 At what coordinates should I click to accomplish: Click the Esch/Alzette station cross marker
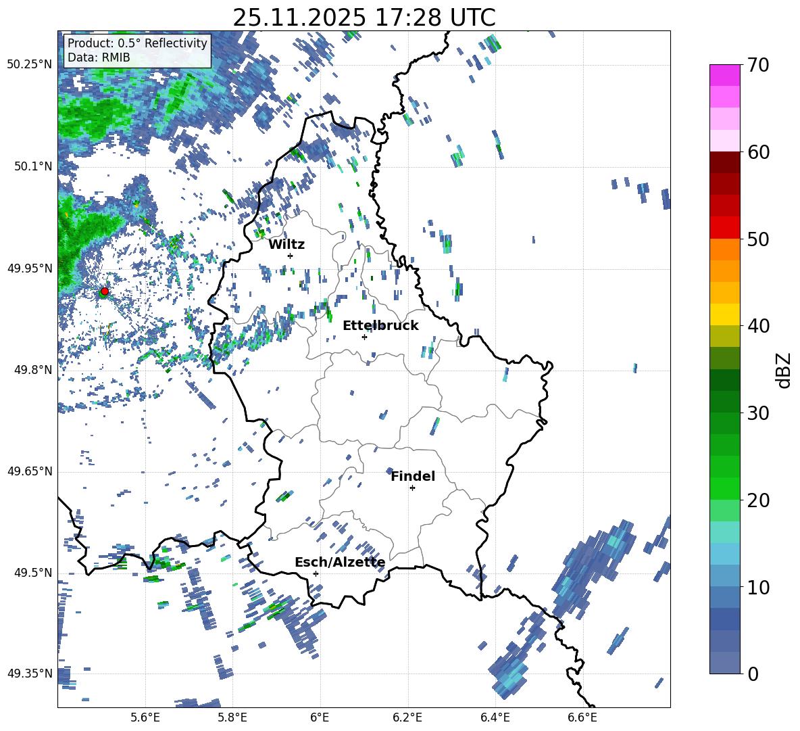[316, 573]
